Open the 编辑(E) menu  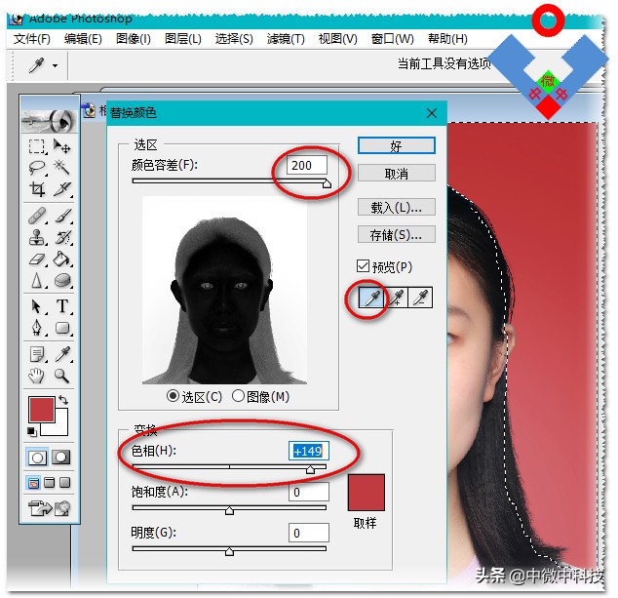click(x=83, y=39)
